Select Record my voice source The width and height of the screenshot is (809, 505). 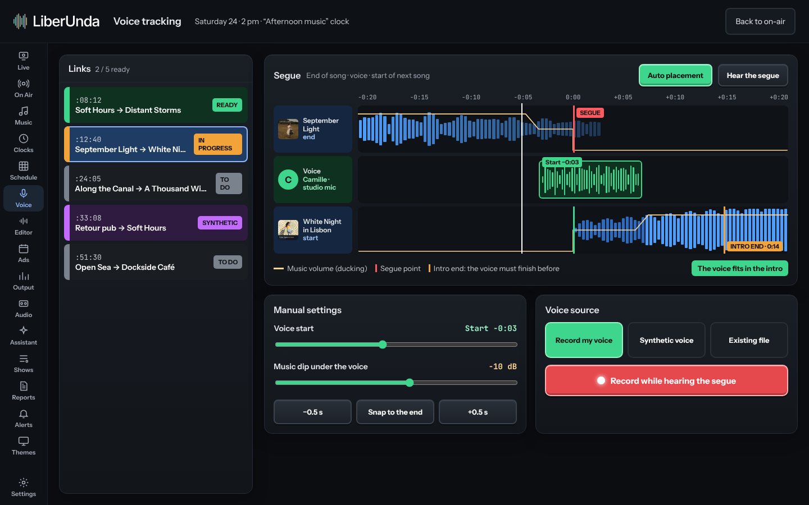tap(584, 340)
